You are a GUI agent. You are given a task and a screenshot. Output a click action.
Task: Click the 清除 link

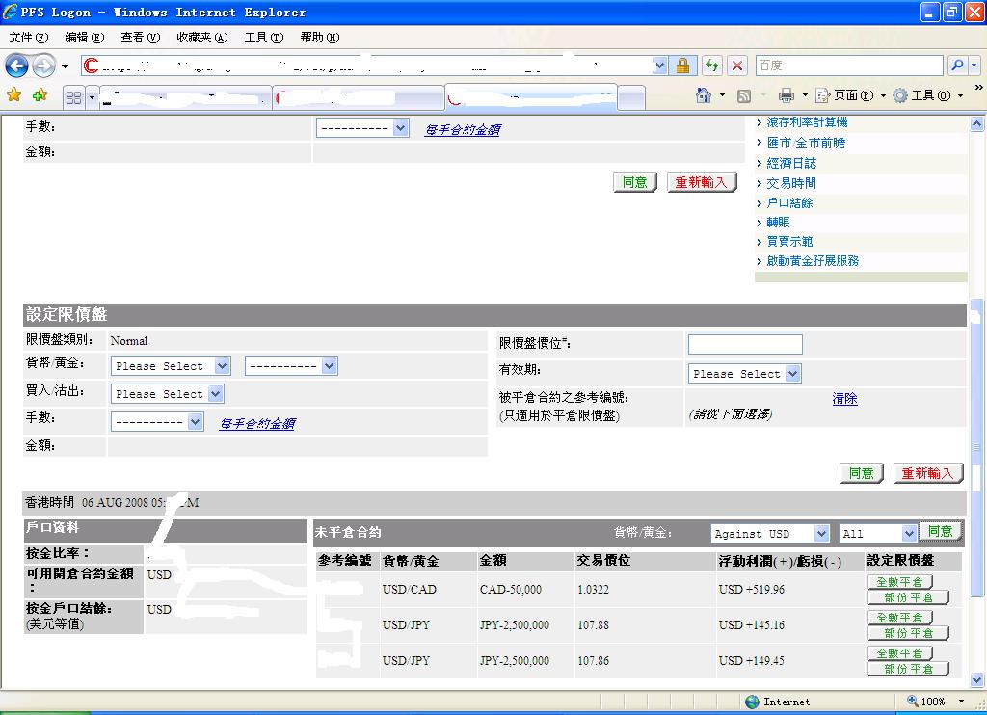click(x=844, y=398)
